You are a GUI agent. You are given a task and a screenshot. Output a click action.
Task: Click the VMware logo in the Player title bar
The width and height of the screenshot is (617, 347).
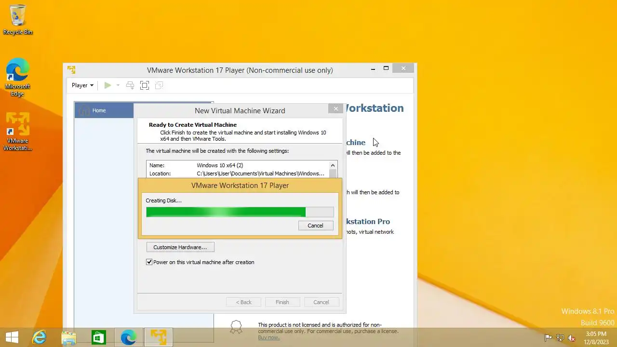(x=71, y=70)
